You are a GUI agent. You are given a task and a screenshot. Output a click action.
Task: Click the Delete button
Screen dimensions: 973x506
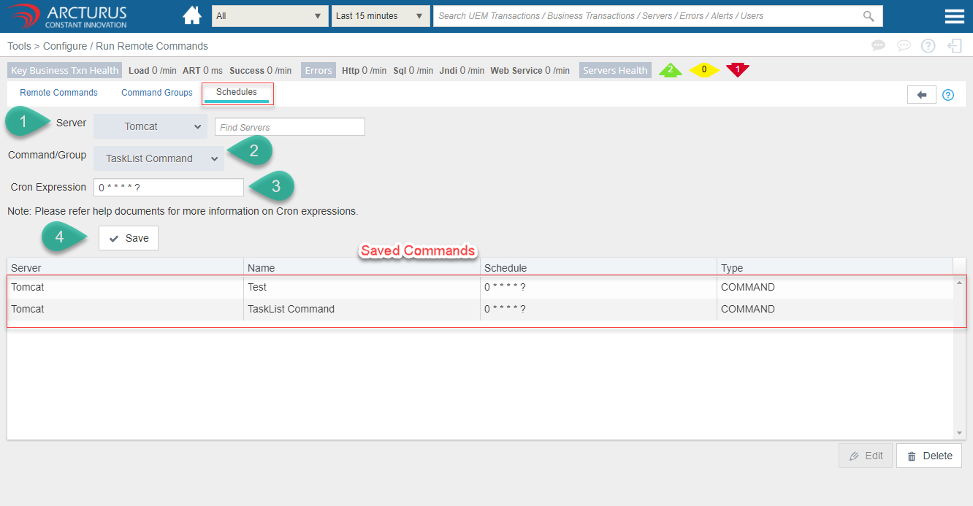point(929,456)
